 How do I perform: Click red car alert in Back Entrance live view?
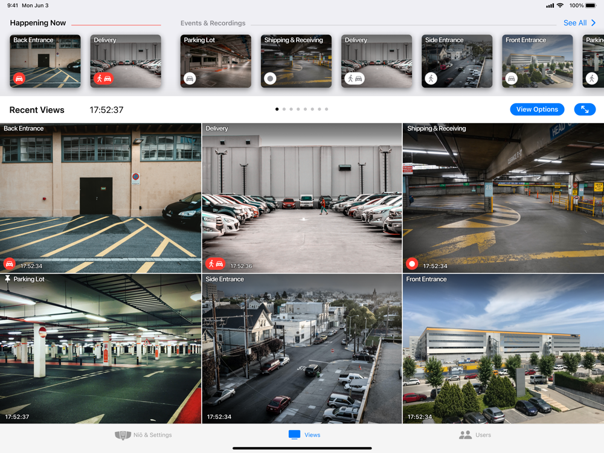tap(9, 264)
